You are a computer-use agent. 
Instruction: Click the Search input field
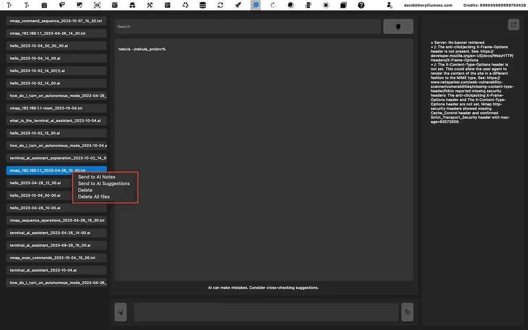tap(247, 26)
